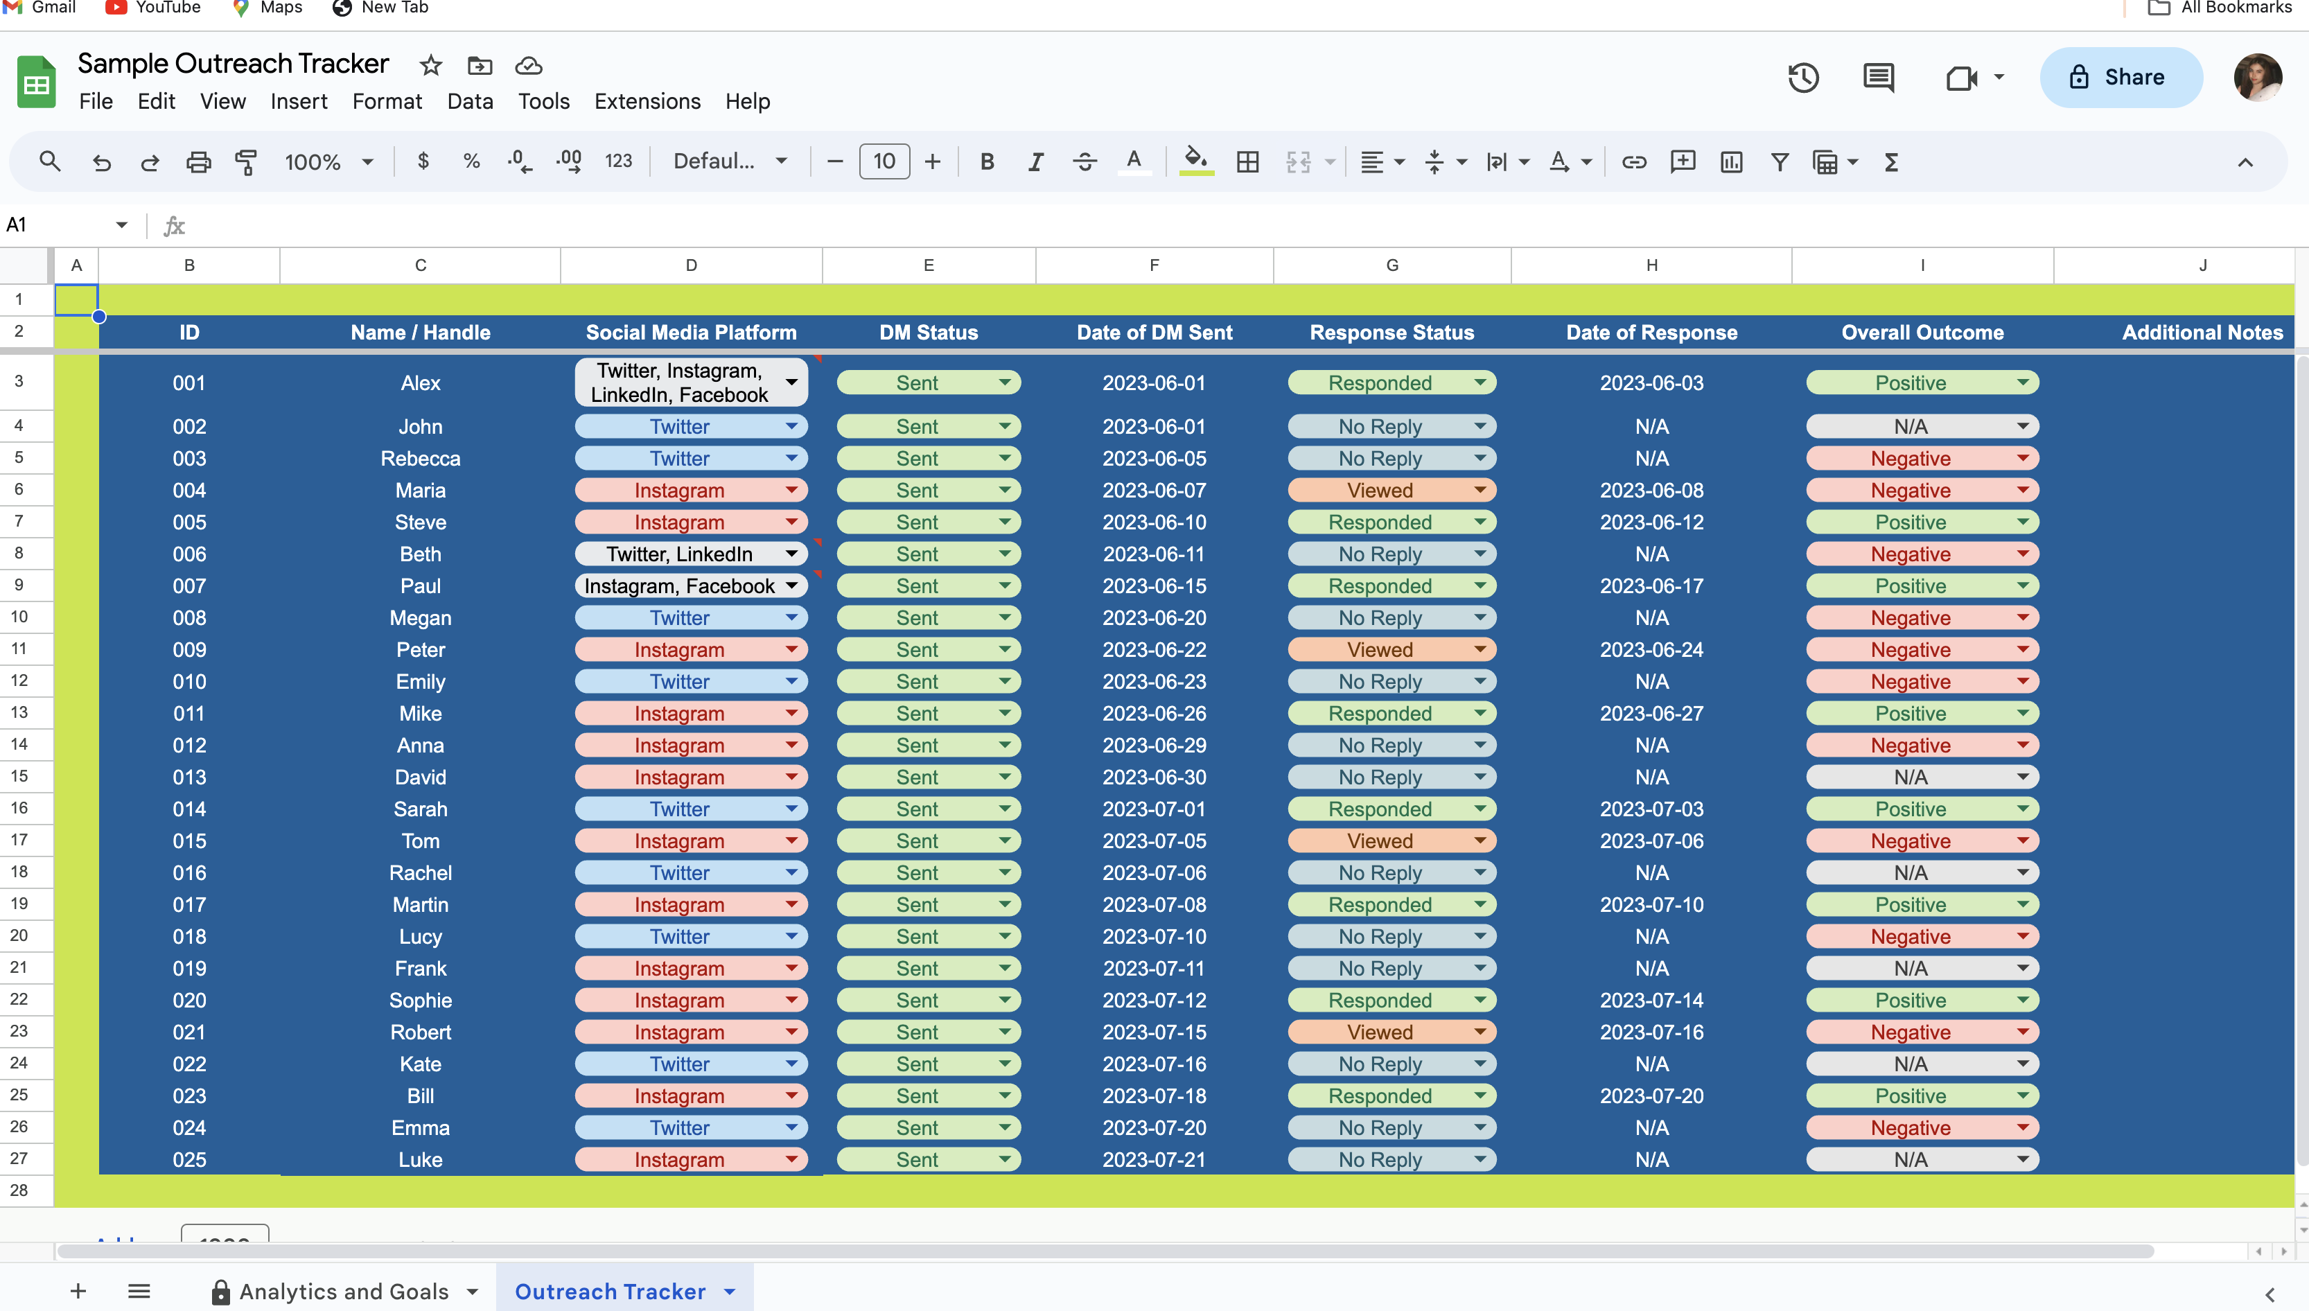The image size is (2309, 1311).
Task: Open the Google account avatar
Action: (2258, 78)
